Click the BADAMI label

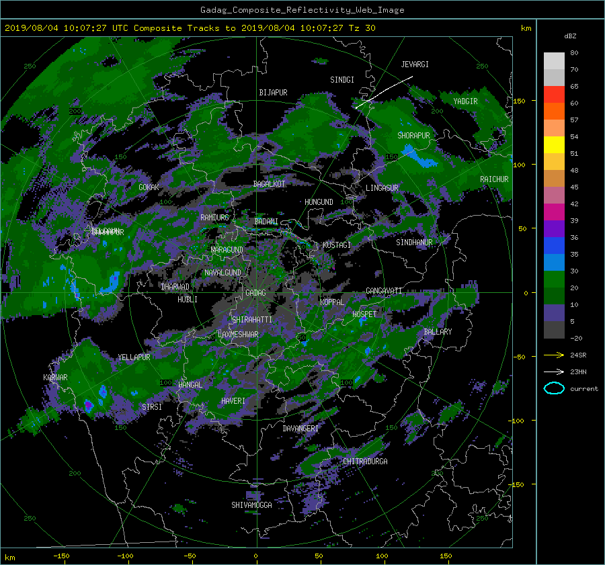pos(266,222)
